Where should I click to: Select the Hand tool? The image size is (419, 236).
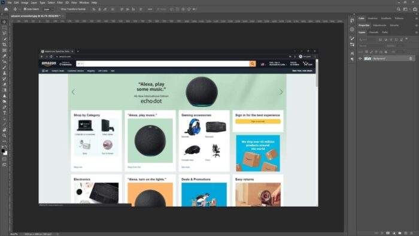click(x=4, y=130)
